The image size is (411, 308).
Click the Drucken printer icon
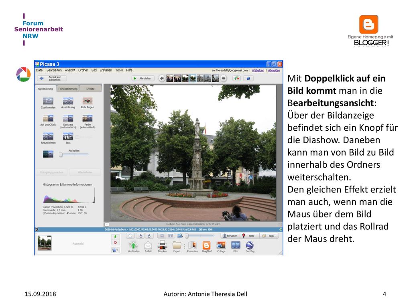pyautogui.click(x=162, y=245)
